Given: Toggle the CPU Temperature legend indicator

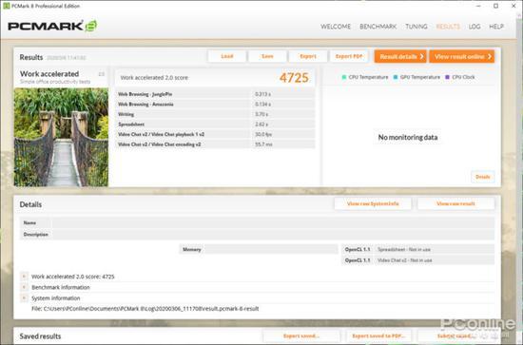Looking at the screenshot, I should [x=344, y=77].
